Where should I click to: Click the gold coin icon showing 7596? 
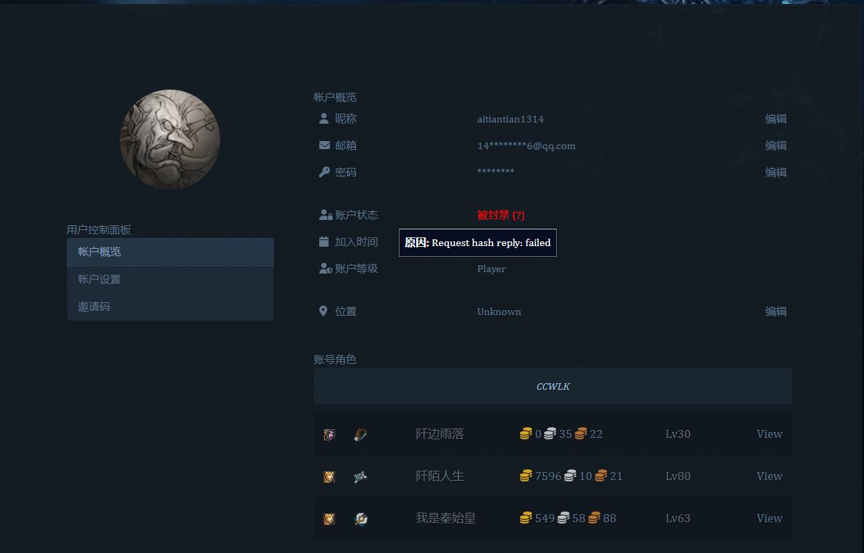point(526,475)
